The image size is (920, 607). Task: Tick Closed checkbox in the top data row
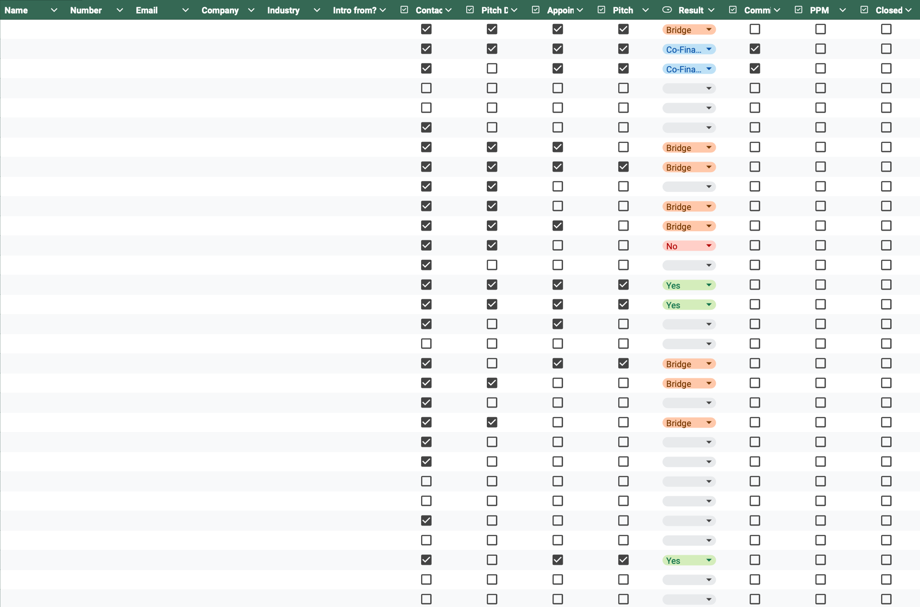886,29
